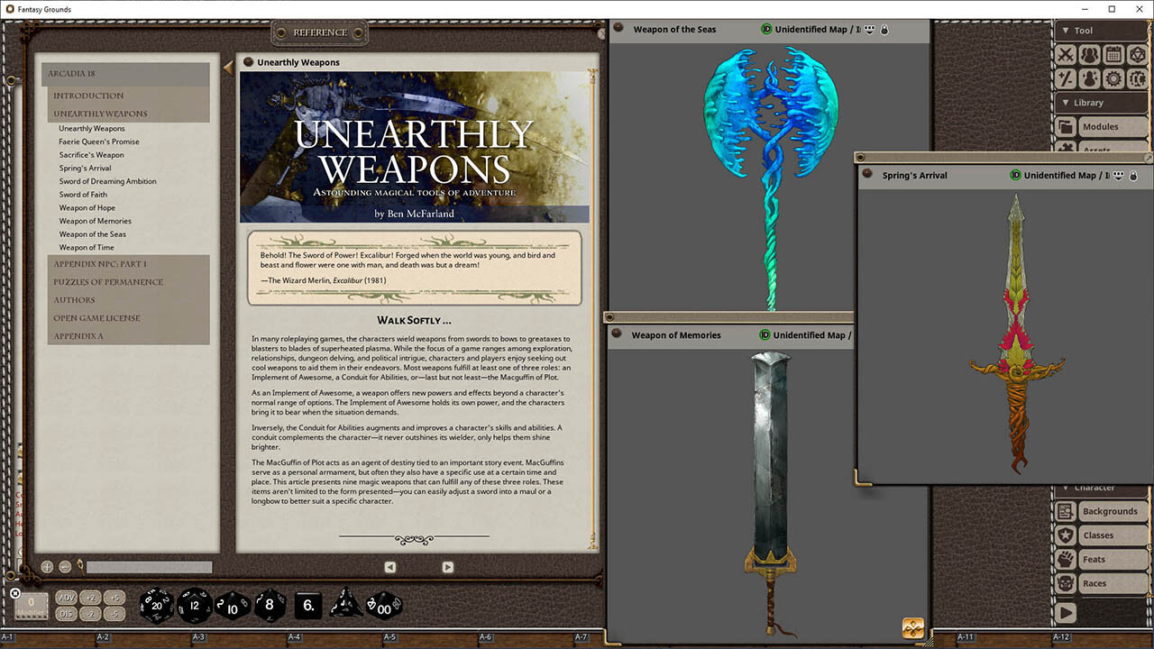The height and width of the screenshot is (649, 1154).
Task: Open the Backgrounds list
Action: tap(1110, 511)
